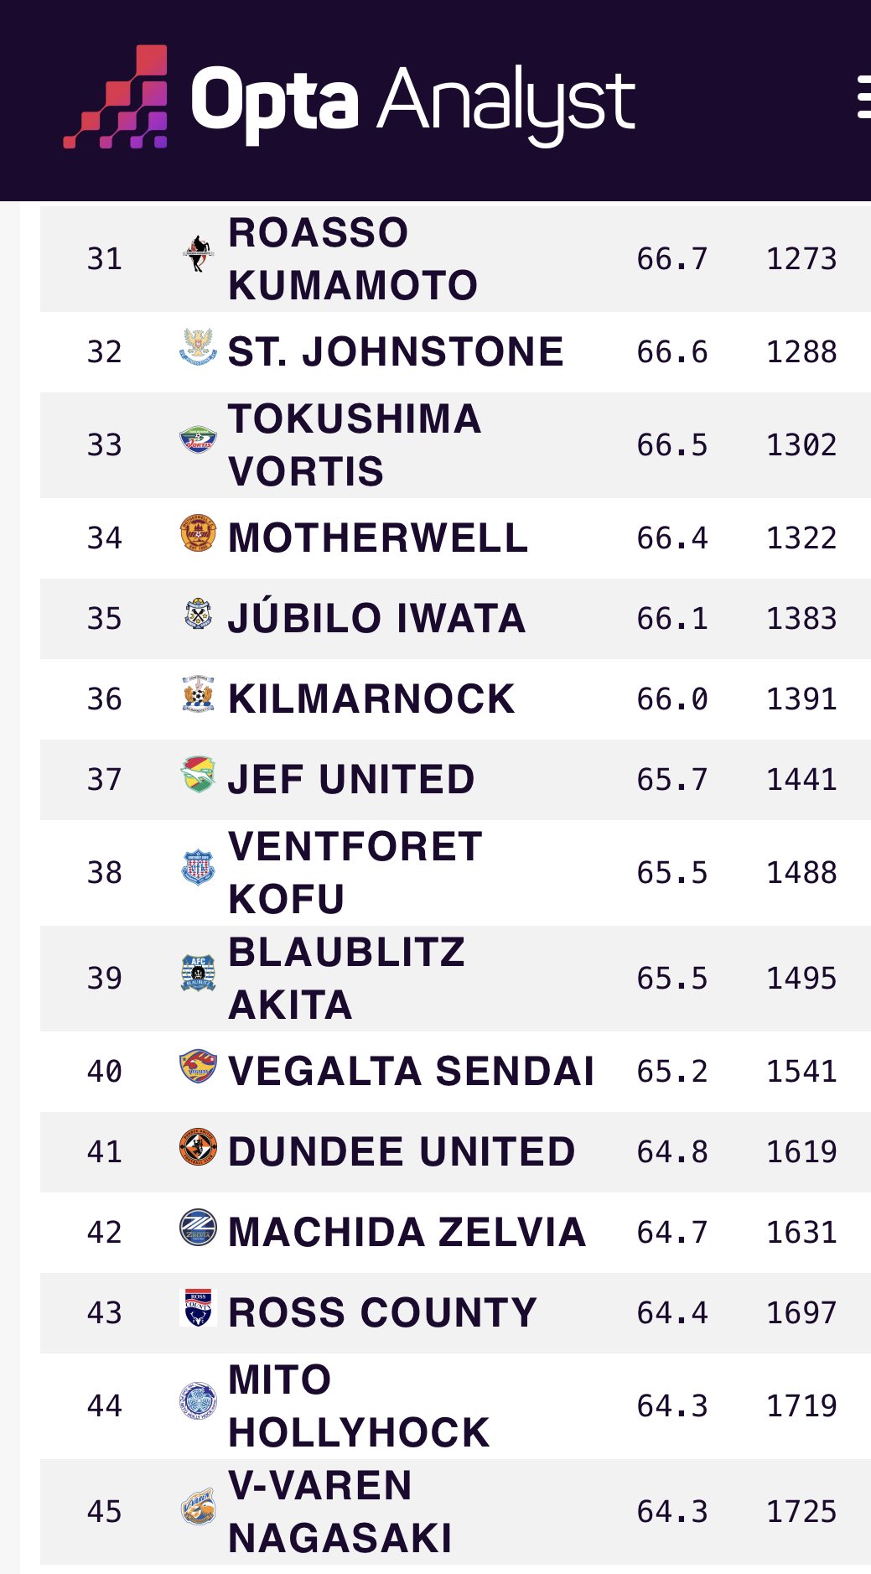This screenshot has width=871, height=1574.
Task: Click Machida Zelvia club crest
Action: [199, 1228]
